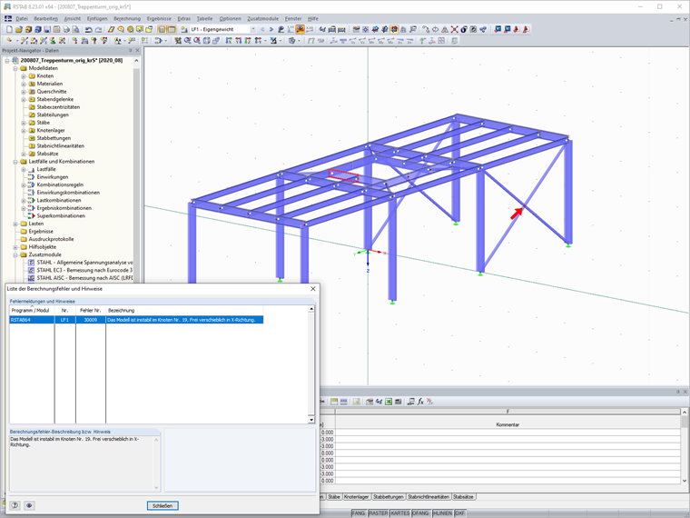690x518 pixels.
Task: Collapse the Modelldaten folder
Action: point(15,68)
